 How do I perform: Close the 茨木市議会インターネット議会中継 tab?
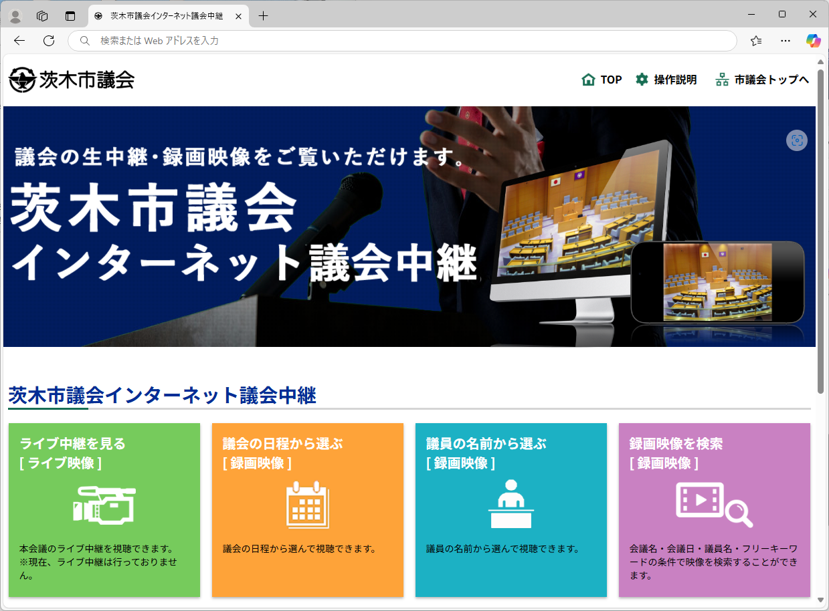coord(238,16)
